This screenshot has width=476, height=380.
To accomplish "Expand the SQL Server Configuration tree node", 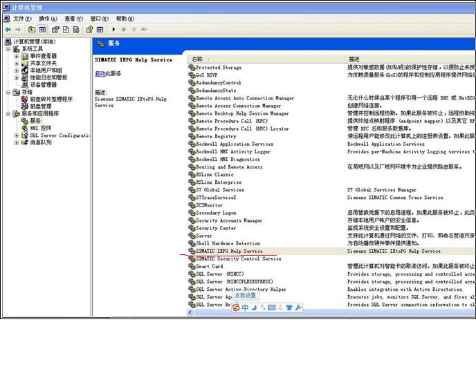I will pyautogui.click(x=17, y=135).
